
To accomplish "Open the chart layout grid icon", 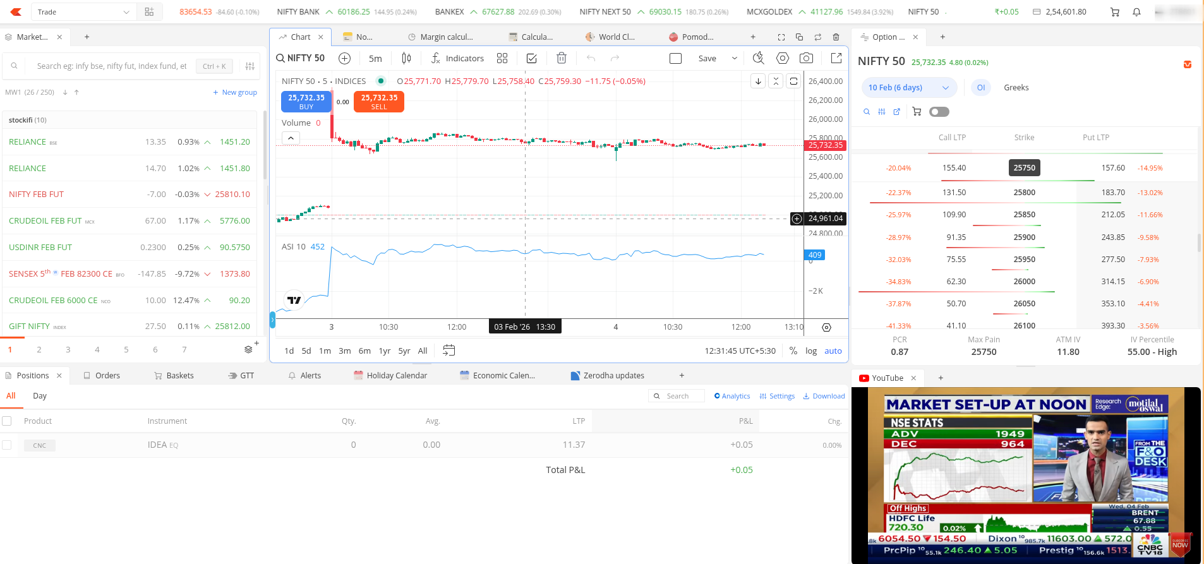I will point(502,58).
